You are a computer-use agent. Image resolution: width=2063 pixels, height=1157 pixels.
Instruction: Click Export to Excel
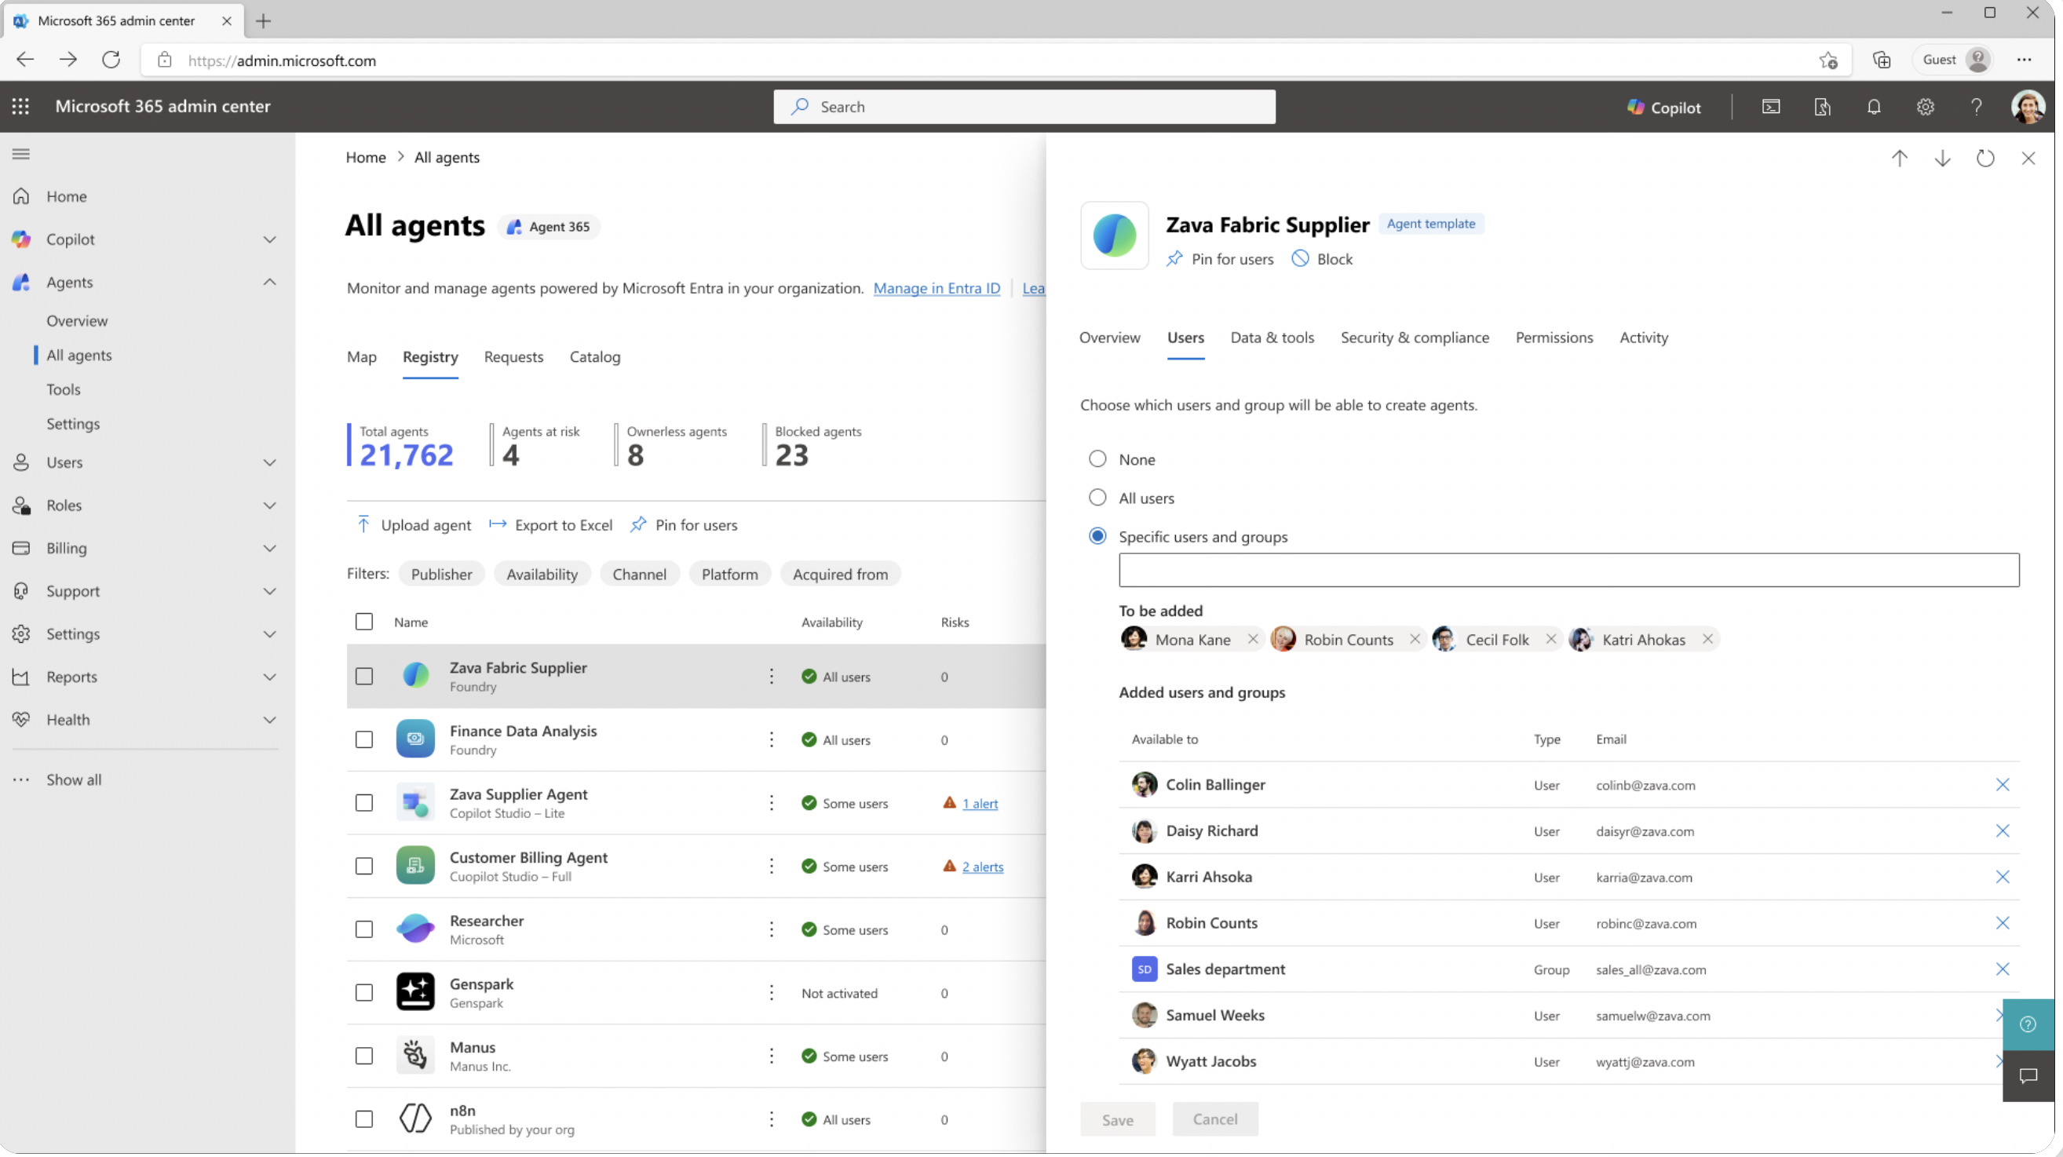(x=551, y=525)
